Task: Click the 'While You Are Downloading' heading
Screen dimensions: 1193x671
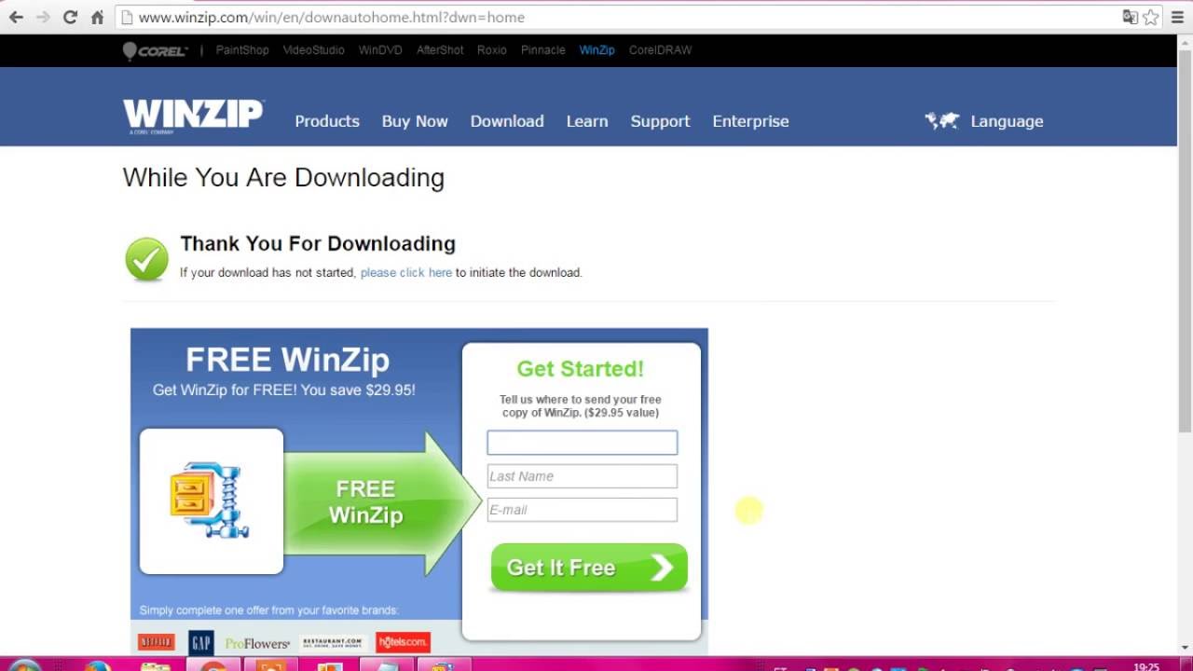Action: click(283, 178)
